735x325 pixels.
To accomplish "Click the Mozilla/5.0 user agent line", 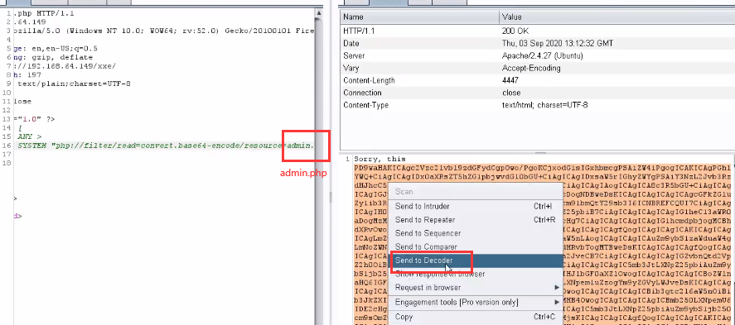I will pyautogui.click(x=163, y=31).
